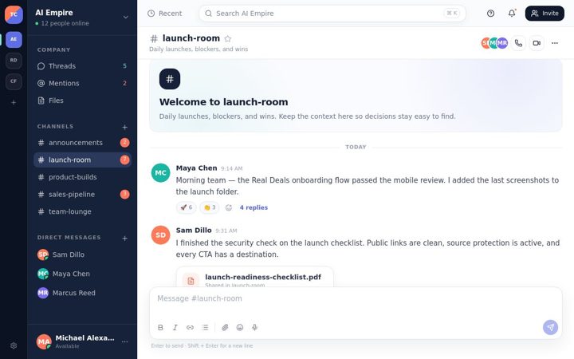The height and width of the screenshot is (359, 574).
Task: Click Maya Chen's name in the message
Action: click(x=197, y=168)
